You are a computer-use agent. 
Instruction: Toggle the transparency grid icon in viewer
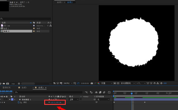pyautogui.click(x=118, y=83)
